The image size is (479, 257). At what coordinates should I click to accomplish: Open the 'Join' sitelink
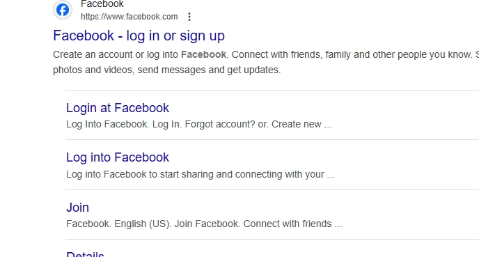[77, 208]
